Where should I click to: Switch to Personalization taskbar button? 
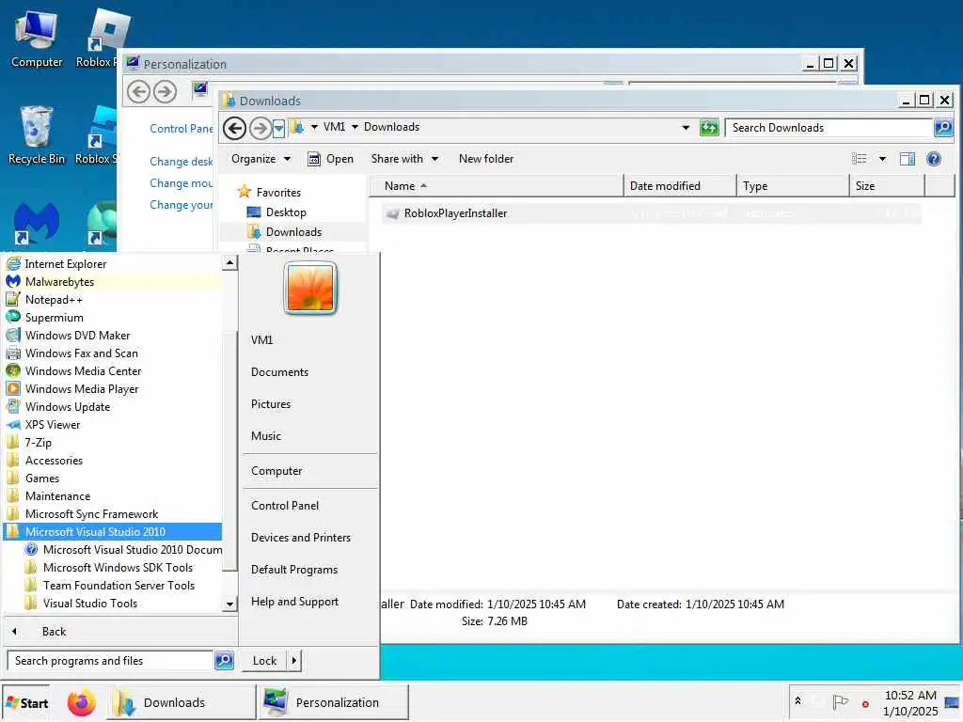tap(333, 702)
